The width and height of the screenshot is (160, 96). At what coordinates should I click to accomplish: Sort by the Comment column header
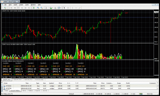pos(153,83)
